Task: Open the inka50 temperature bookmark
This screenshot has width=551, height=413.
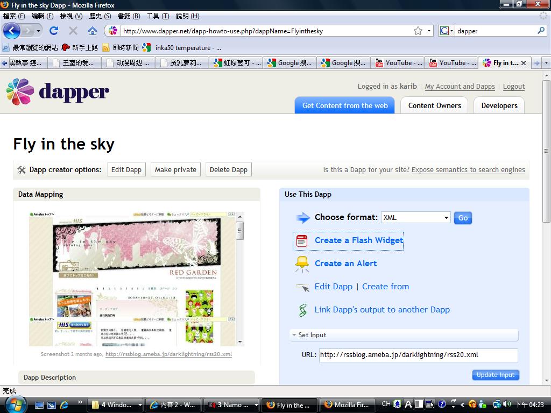Action: pyautogui.click(x=182, y=48)
